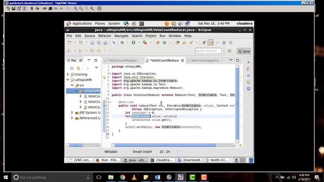The width and height of the screenshot is (324, 182).
Task: Click the editor vertical scrollbar
Action: pyautogui.click(x=237, y=104)
